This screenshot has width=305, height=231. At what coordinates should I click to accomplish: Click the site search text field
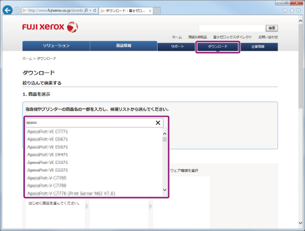(x=232, y=28)
